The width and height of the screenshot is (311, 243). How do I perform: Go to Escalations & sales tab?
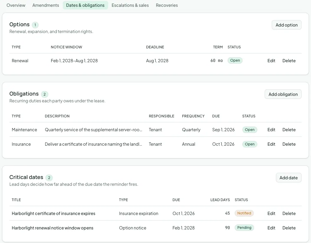tap(130, 5)
